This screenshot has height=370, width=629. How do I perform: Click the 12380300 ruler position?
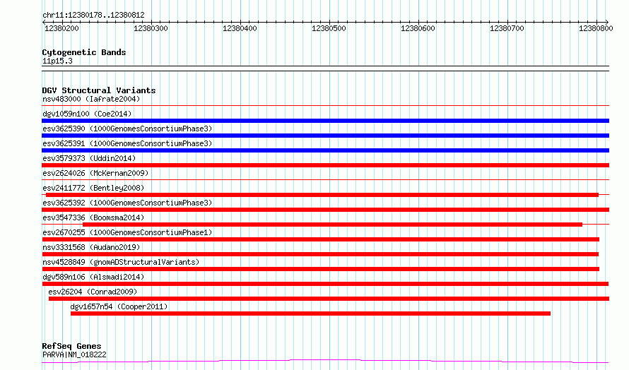click(151, 28)
